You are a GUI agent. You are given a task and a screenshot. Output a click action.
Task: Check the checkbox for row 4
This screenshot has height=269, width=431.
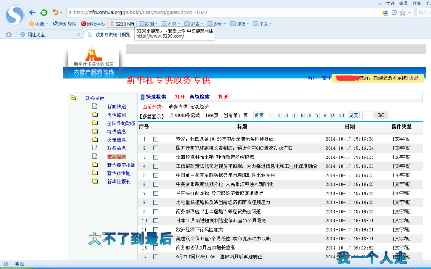point(155,166)
